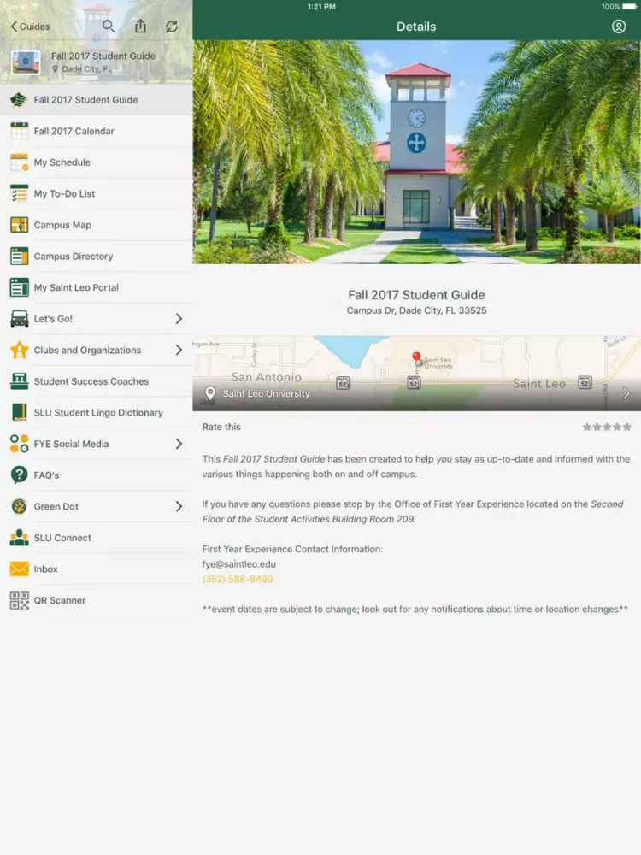Go back to Guides
The height and width of the screenshot is (855, 641).
[x=30, y=27]
